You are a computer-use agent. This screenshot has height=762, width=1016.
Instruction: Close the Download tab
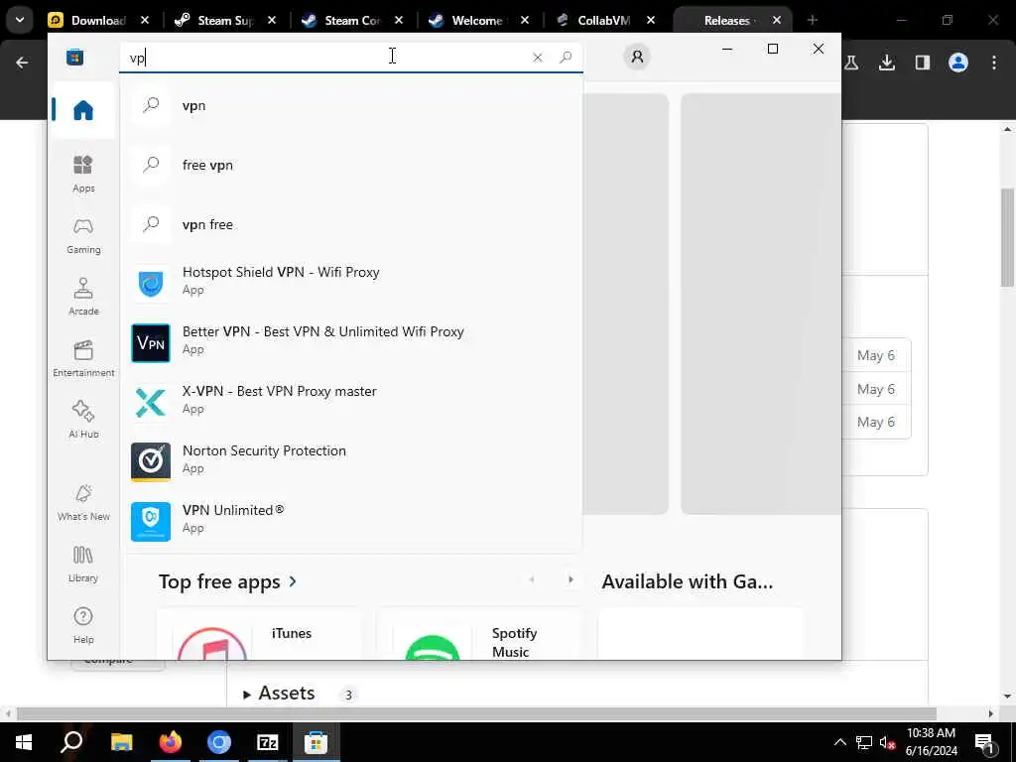[x=145, y=20]
